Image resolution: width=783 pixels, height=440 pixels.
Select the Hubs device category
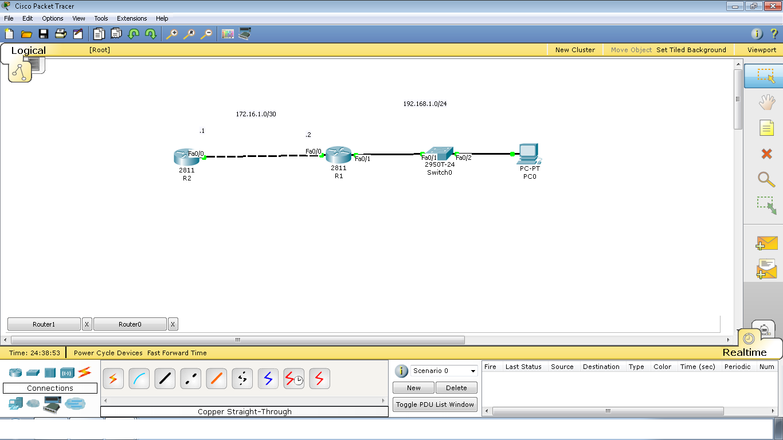[x=50, y=373]
